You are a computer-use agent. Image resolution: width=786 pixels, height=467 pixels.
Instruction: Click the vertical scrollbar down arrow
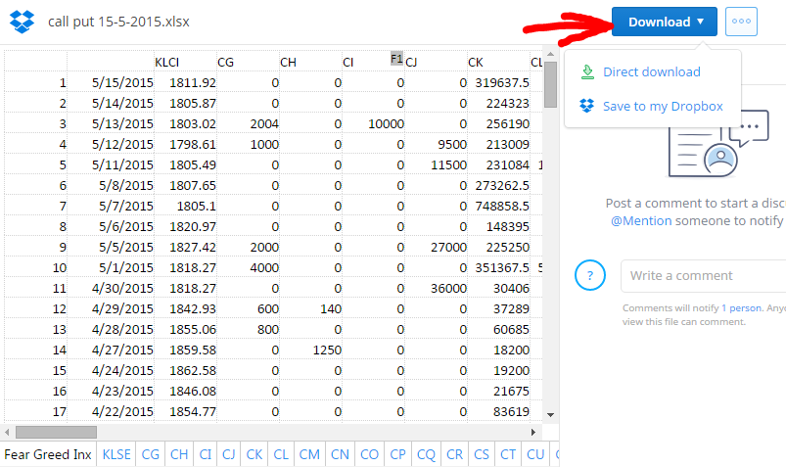tap(550, 415)
